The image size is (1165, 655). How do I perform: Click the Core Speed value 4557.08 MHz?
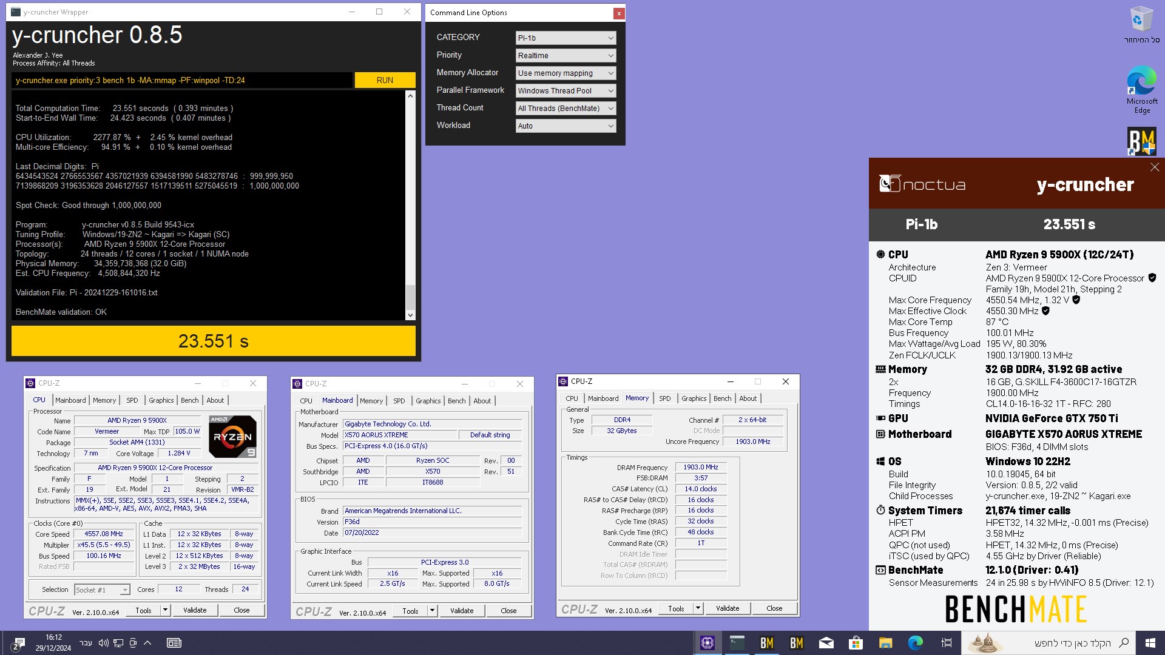(x=104, y=534)
